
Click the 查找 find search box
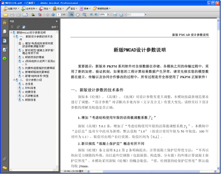[136, 15]
